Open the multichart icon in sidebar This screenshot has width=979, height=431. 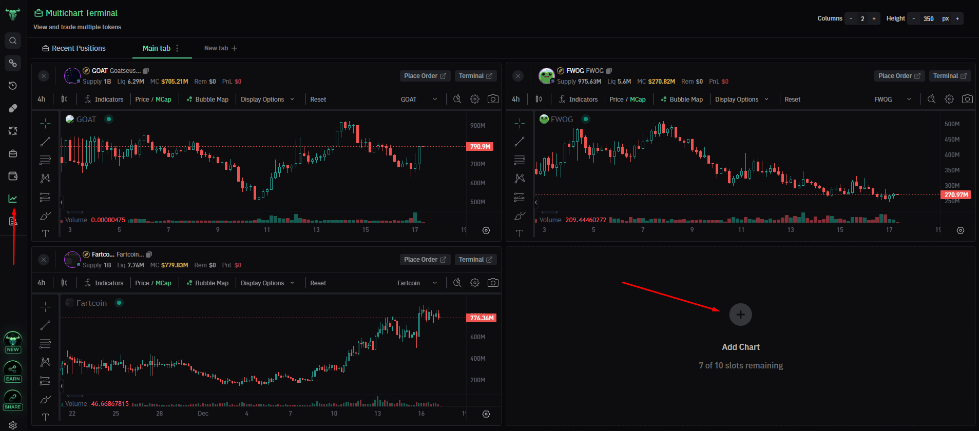13,199
